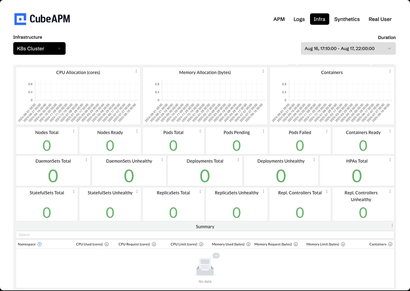410x291 pixels.
Task: Open the Summary panel options menu
Action: [392, 225]
